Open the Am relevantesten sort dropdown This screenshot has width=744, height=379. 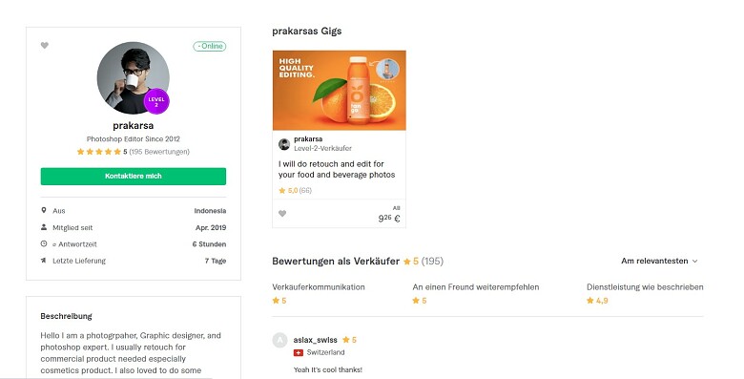tap(659, 261)
